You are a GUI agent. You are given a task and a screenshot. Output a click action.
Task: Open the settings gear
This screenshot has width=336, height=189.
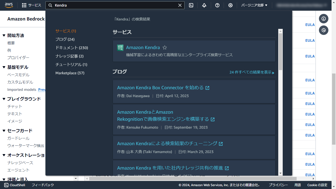pyautogui.click(x=230, y=5)
